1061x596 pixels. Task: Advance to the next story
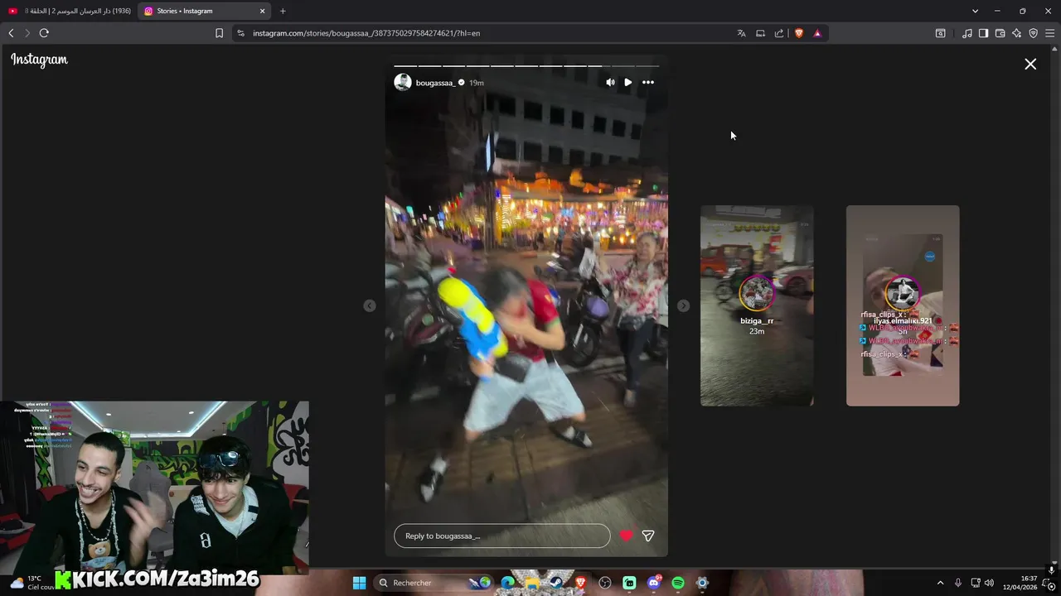[683, 305]
